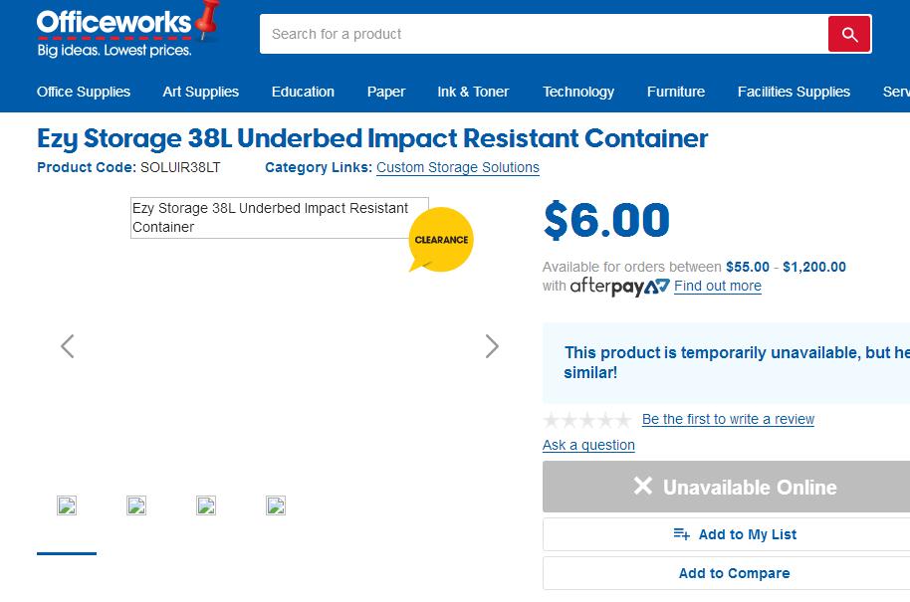Select the first product thumbnail

(x=67, y=505)
